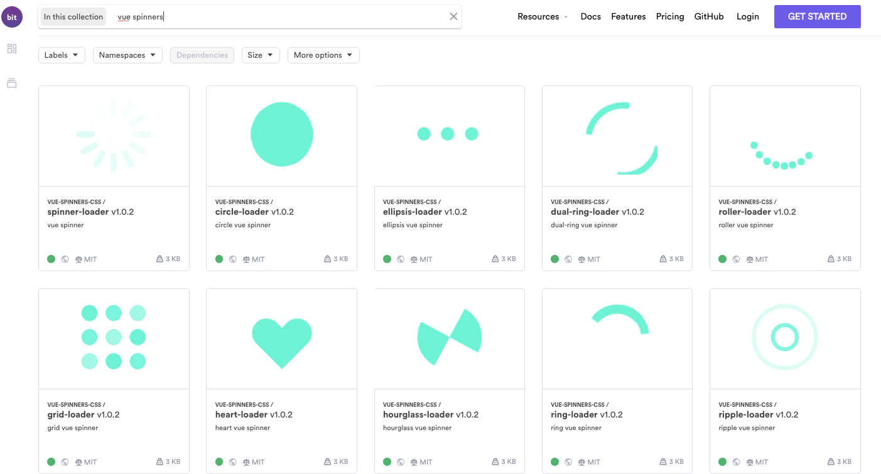Viewport: 881px width, 474px height.
Task: Expand the More options dropdown
Action: click(x=323, y=55)
